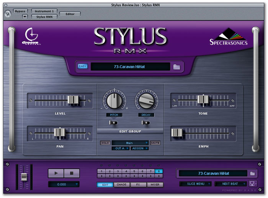Trigger the play arrow under part 2
The width and height of the screenshot is (268, 198).
[x=109, y=176]
